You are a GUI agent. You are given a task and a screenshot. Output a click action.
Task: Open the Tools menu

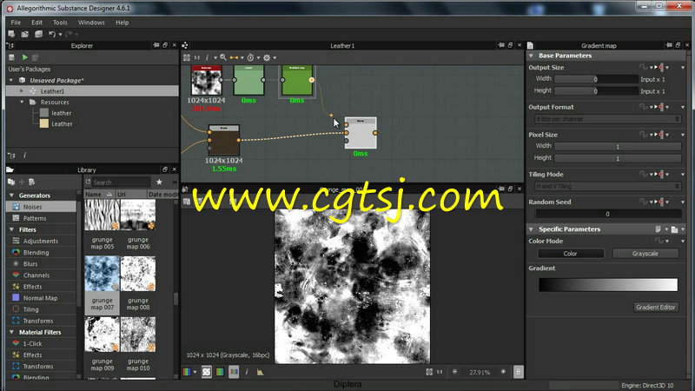click(x=60, y=23)
